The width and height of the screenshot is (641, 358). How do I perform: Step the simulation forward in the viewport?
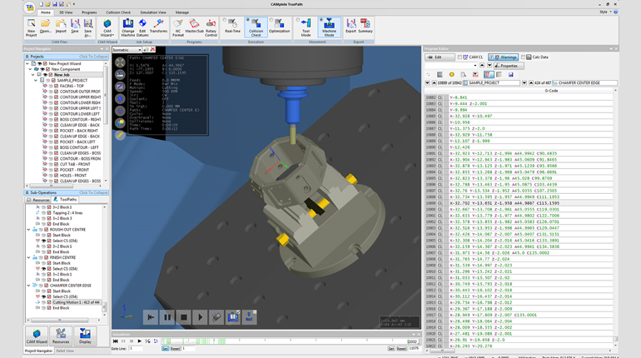pos(200,317)
